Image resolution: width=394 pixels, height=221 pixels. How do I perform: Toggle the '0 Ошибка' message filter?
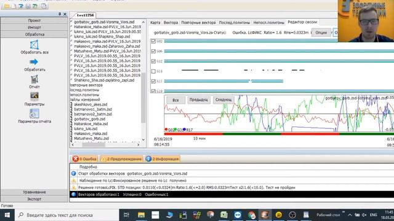(85, 159)
